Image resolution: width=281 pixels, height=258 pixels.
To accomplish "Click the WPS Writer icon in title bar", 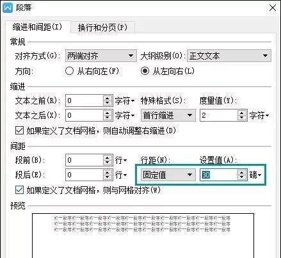I will tap(8, 8).
